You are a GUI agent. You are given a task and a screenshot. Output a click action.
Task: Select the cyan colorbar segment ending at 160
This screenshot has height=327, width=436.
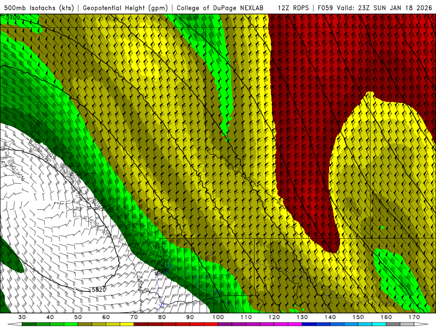point(379,324)
